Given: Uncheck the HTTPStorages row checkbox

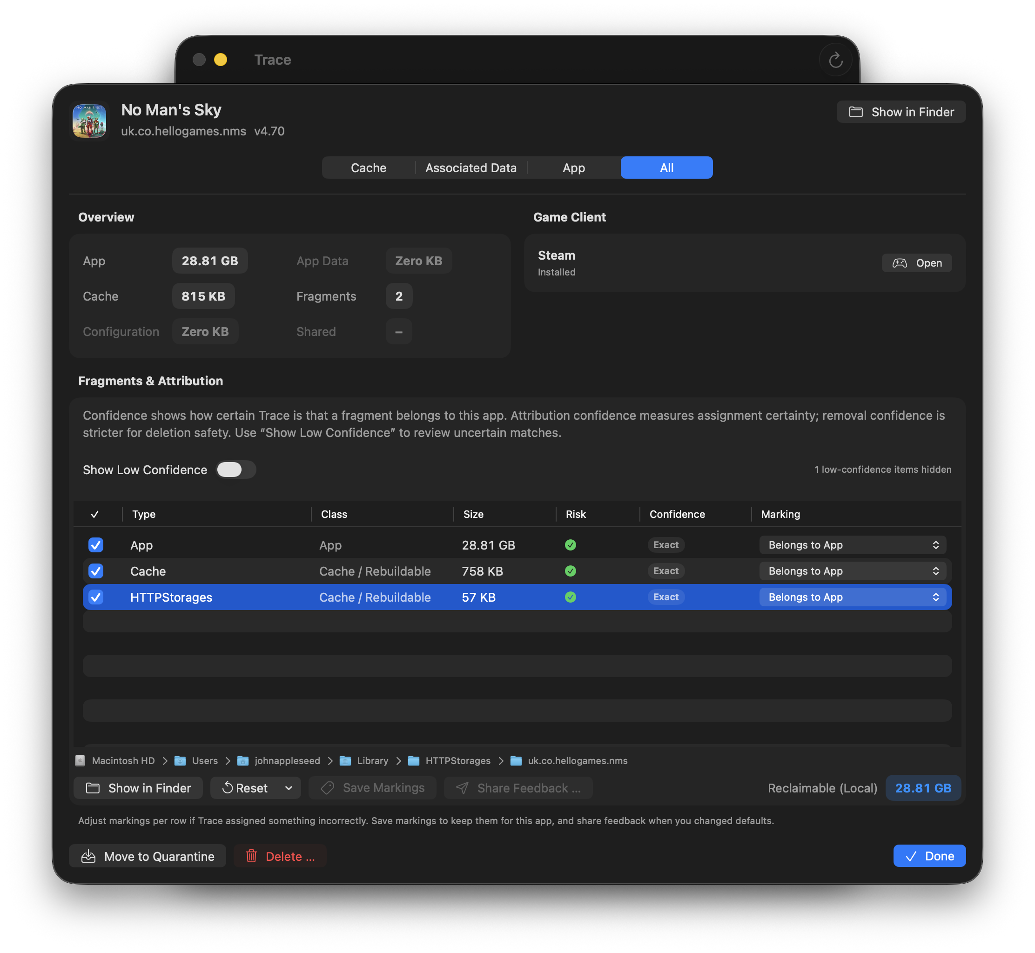Looking at the screenshot, I should 96,597.
